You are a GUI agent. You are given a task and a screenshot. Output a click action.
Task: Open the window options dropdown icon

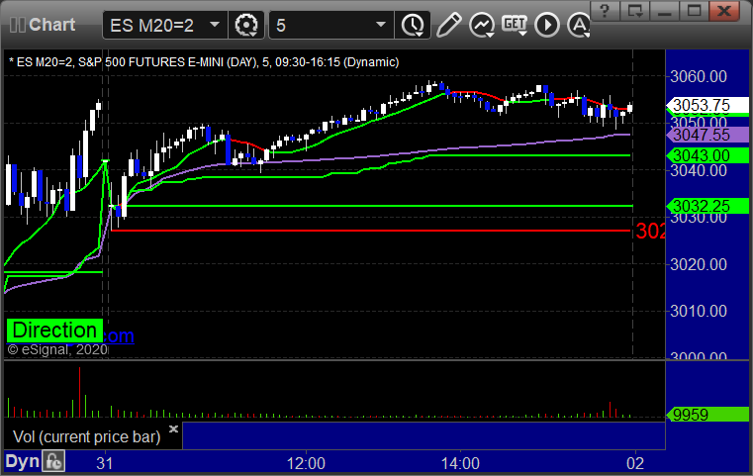coord(635,11)
